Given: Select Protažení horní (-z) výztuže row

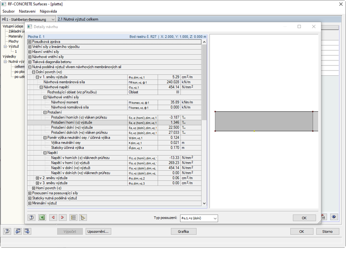Looking at the screenshot, I should pyautogui.click(x=114, y=122).
